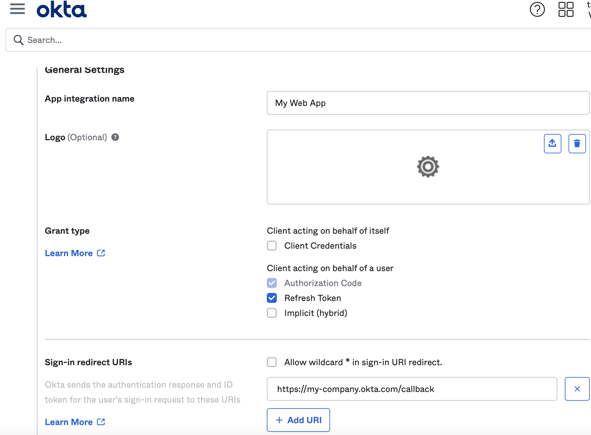Enable the Implicit (hybrid) grant type

point(272,313)
